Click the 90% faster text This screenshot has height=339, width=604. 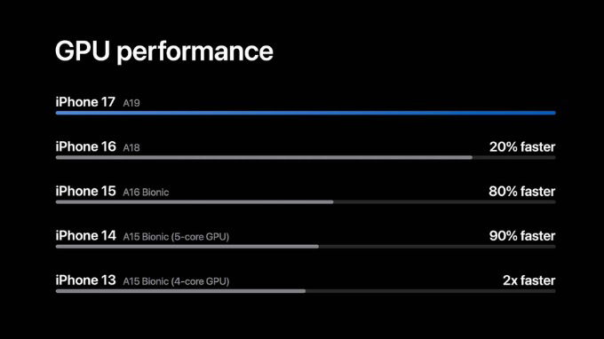[x=522, y=236]
